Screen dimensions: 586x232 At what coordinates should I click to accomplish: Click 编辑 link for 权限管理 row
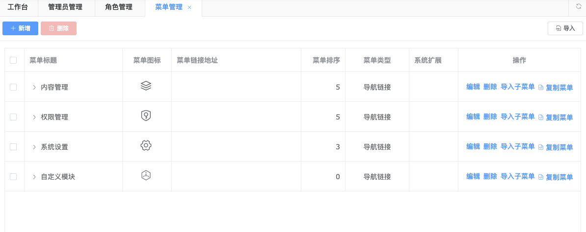pyautogui.click(x=473, y=116)
